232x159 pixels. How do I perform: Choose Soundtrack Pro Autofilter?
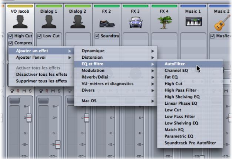click(x=190, y=143)
